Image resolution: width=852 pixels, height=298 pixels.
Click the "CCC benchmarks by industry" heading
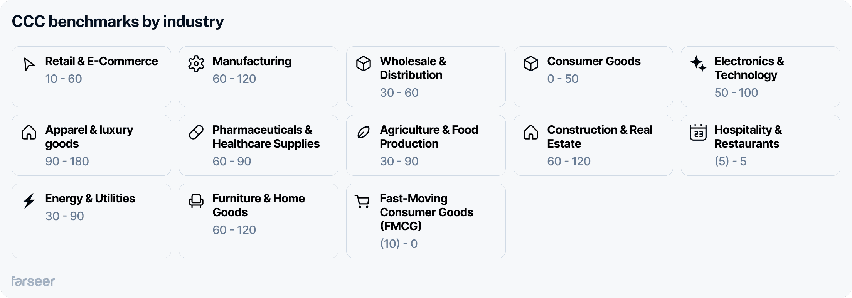click(118, 22)
